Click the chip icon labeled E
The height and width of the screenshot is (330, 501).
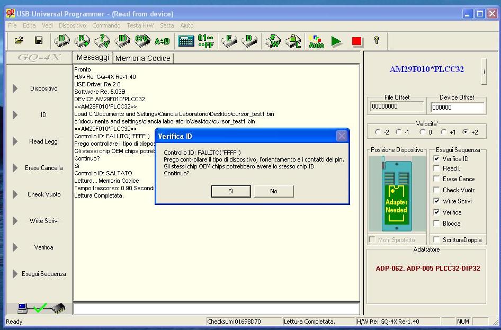tap(229, 41)
